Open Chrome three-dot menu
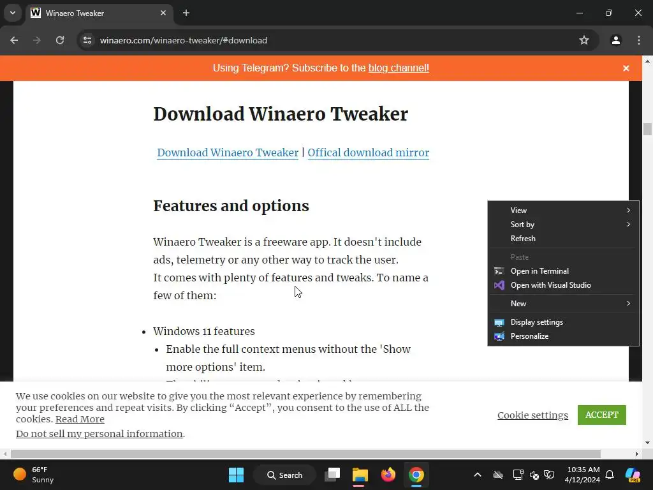The image size is (653, 490). [639, 40]
